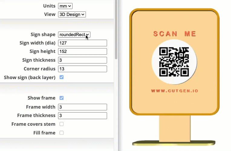Disable the Show frame checkbox
Image resolution: width=231 pixels, height=151 pixels.
pos(62,98)
